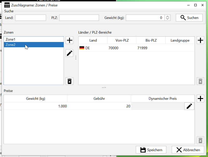Delete the country/PLZ range entry
This screenshot has width=208, height=157.
(200, 81)
